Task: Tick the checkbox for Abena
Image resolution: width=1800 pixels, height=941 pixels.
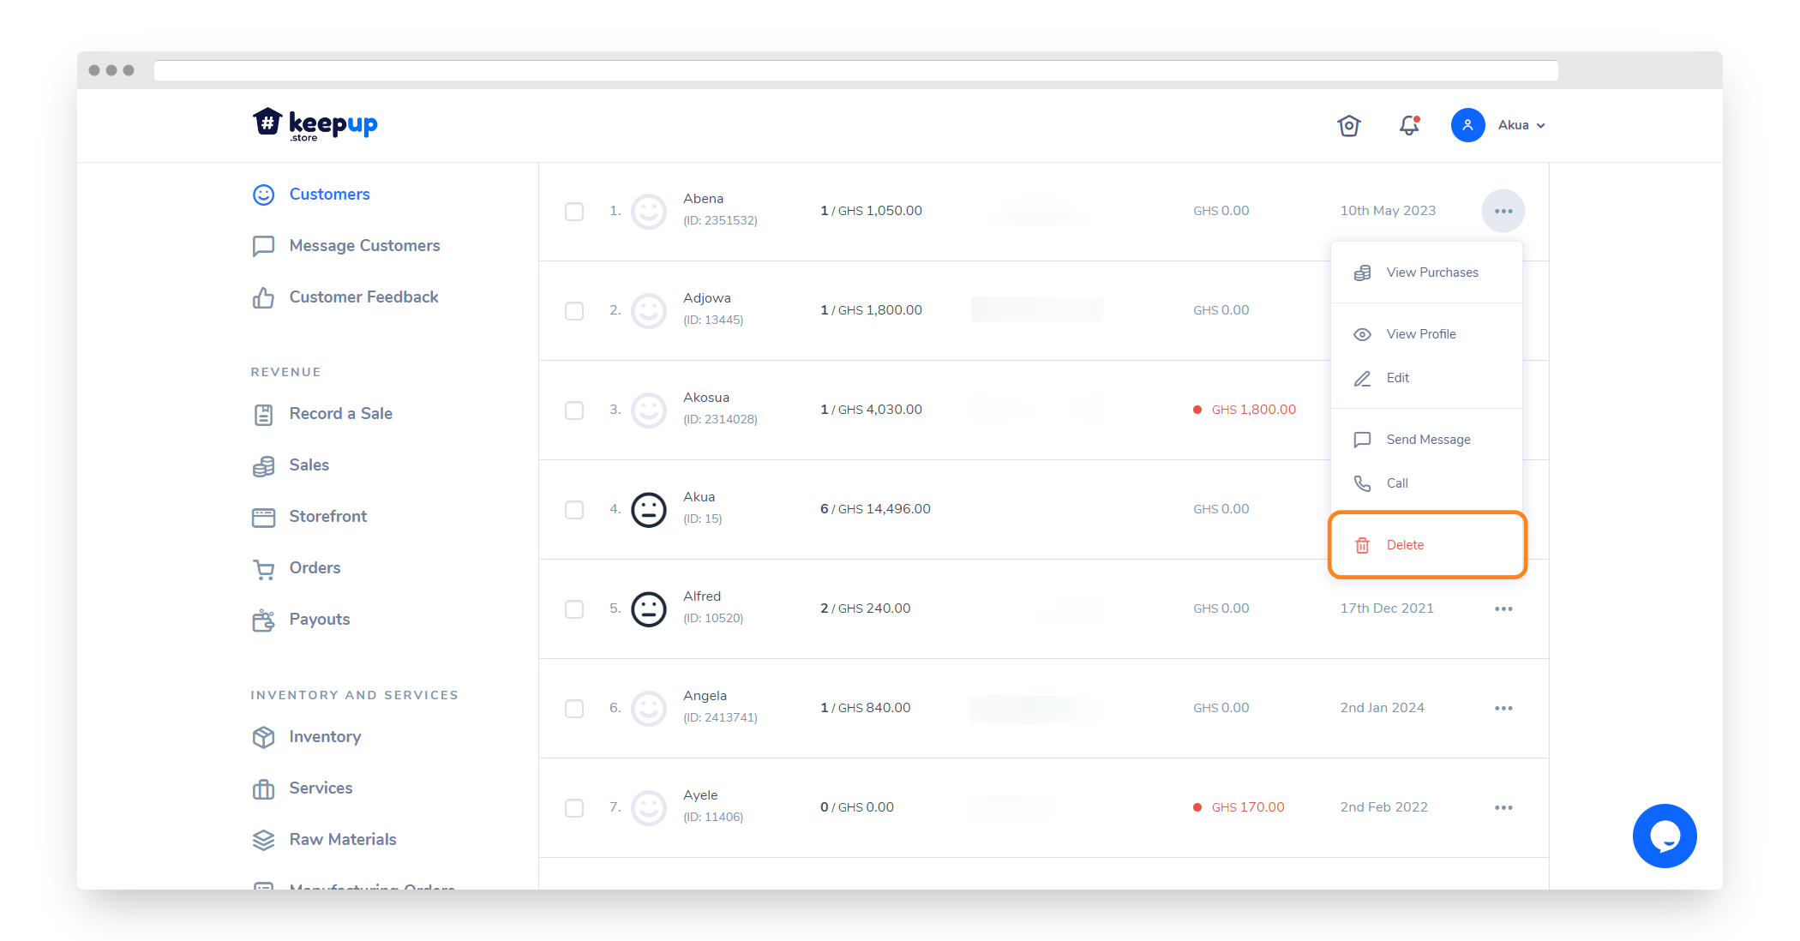Action: click(x=574, y=211)
